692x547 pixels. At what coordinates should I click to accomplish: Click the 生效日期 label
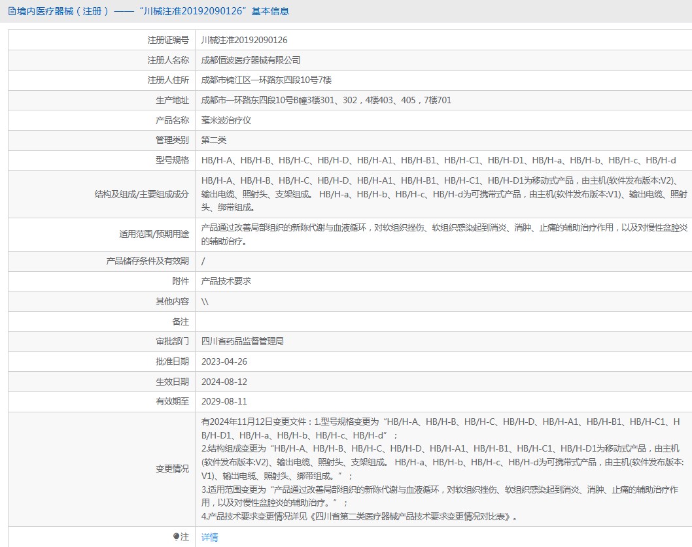[x=172, y=382]
